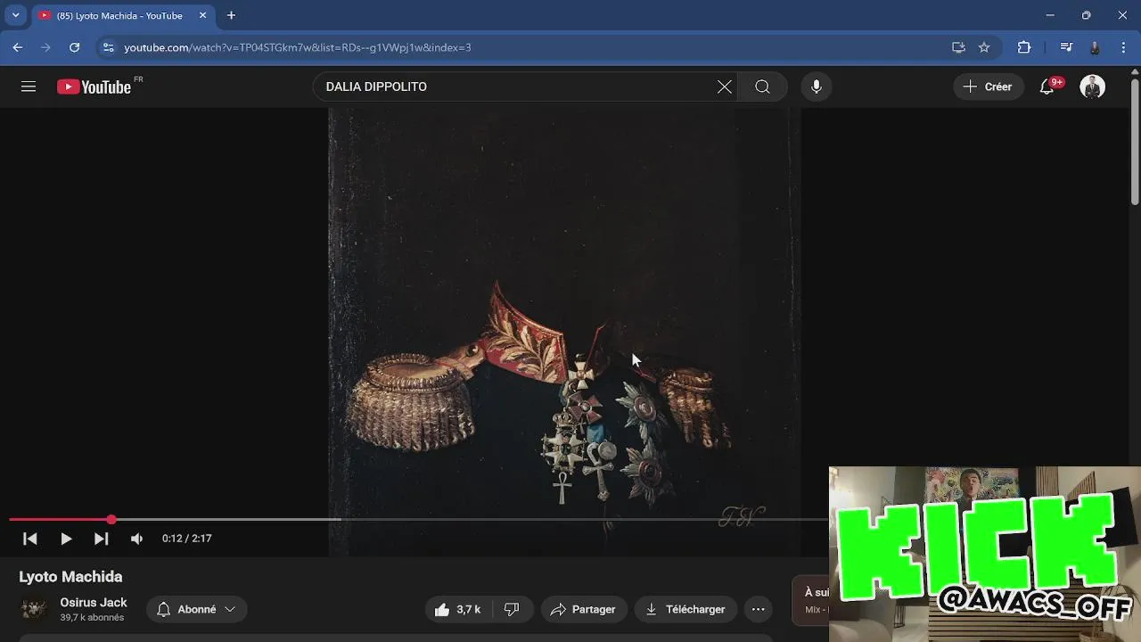Go to YouTube home via logo

(x=94, y=86)
